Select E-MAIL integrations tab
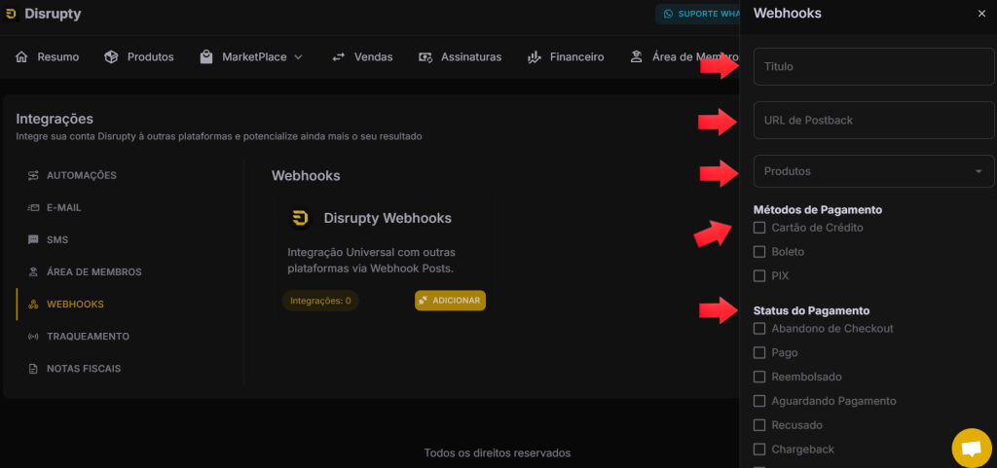 [63, 207]
